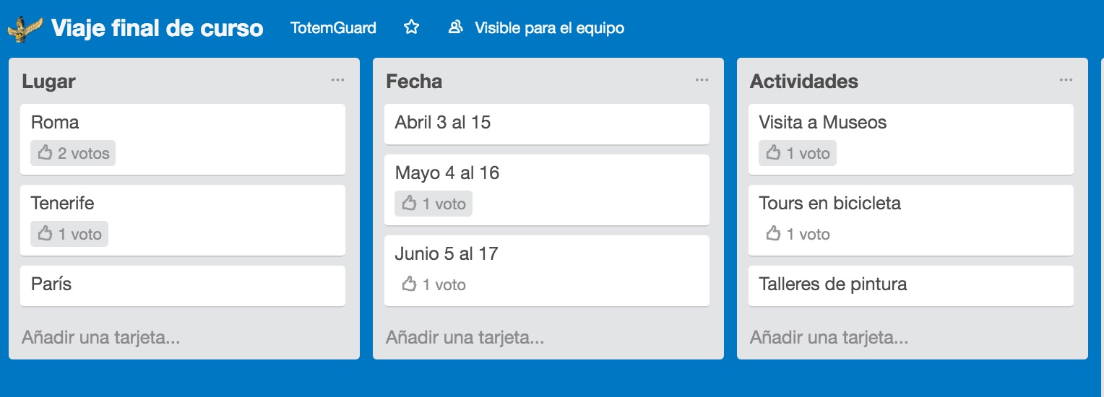Toggle the 1 voto badge on Junio 5 al 17
1104x397 pixels.
[434, 284]
